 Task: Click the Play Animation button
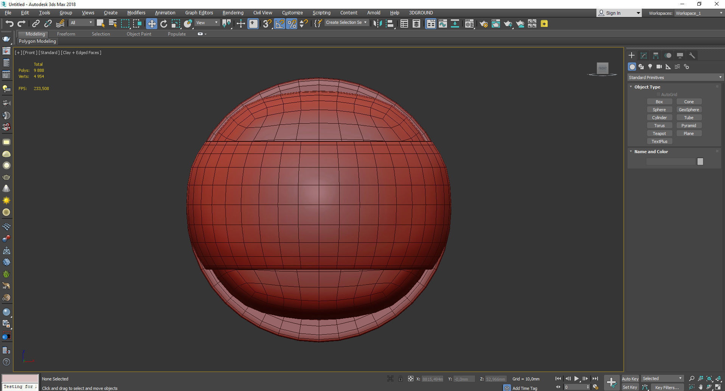click(x=576, y=379)
